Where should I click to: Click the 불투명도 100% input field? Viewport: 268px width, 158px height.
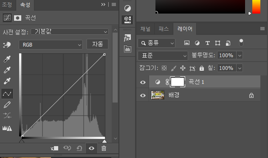tap(227, 55)
